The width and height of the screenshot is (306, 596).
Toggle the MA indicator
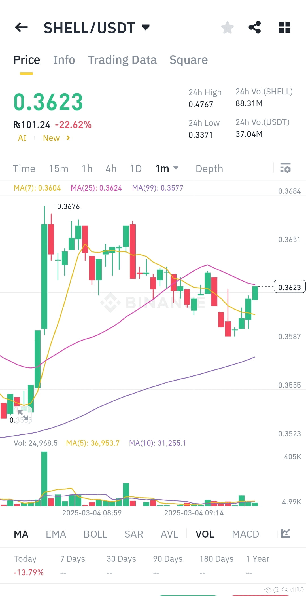(x=21, y=534)
